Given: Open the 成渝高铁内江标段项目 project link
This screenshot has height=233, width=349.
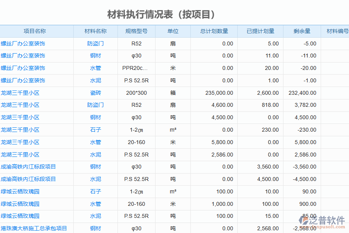Looking at the screenshot, I should click(29, 167).
